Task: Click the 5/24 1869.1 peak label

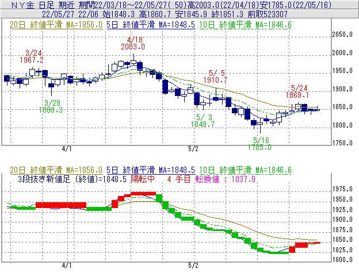Action: pos(297,91)
